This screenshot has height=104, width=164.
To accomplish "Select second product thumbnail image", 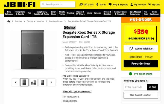I will pyautogui.click(x=33, y=82).
